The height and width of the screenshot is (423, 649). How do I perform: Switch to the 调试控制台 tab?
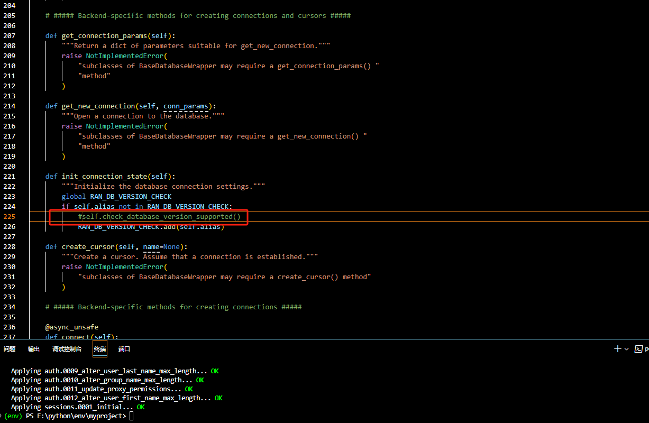point(67,349)
